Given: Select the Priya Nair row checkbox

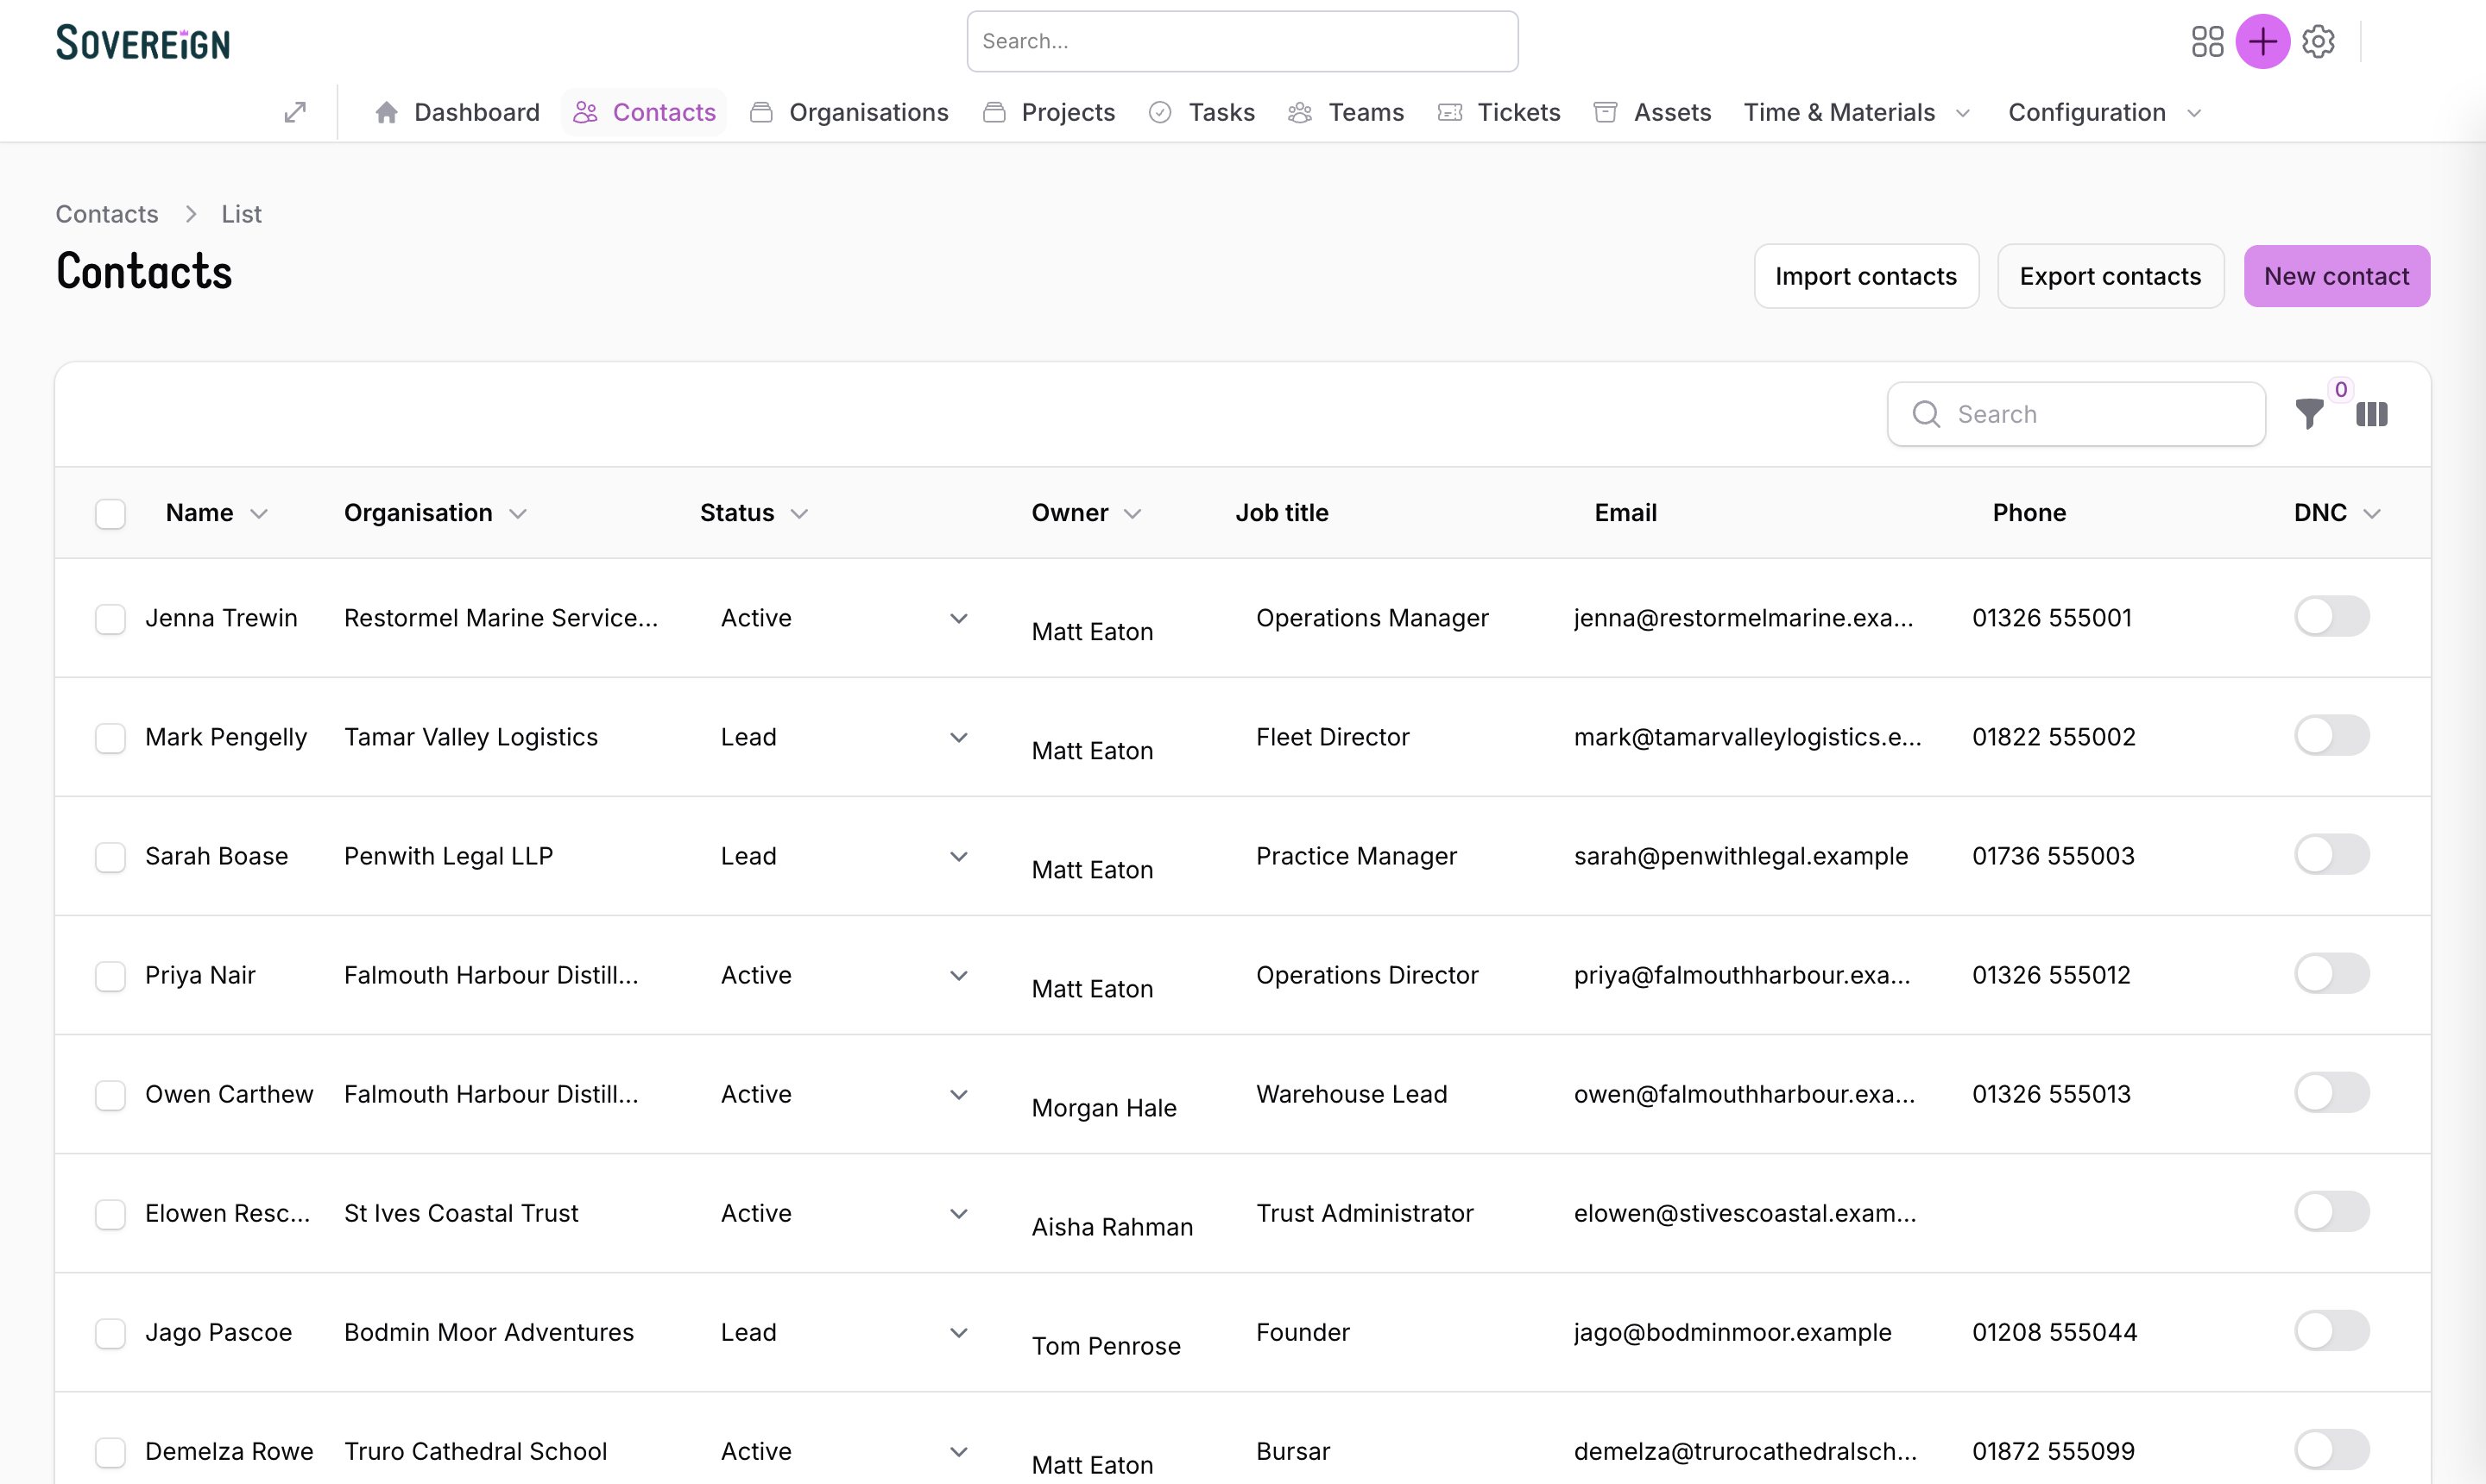Looking at the screenshot, I should 110,976.
